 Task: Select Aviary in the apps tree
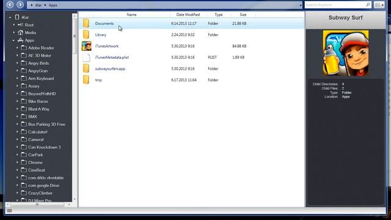[x=34, y=86]
